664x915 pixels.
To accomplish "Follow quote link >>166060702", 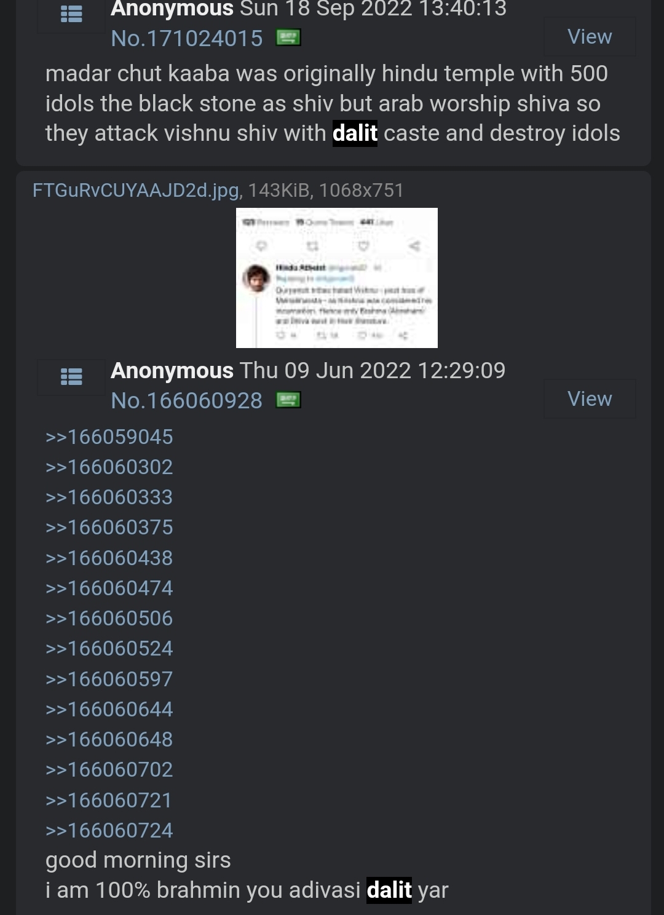I will click(x=109, y=770).
